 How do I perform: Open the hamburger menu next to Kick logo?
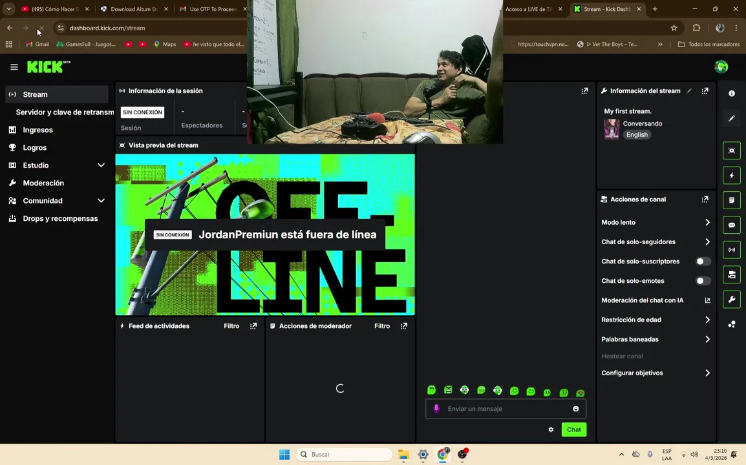[14, 67]
